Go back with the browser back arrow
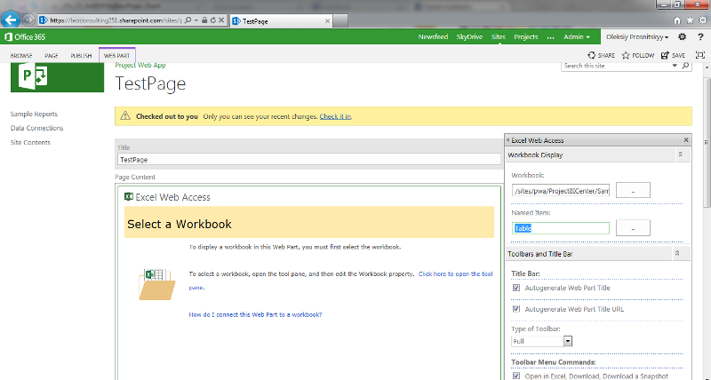The height and width of the screenshot is (380, 711). [x=10, y=20]
